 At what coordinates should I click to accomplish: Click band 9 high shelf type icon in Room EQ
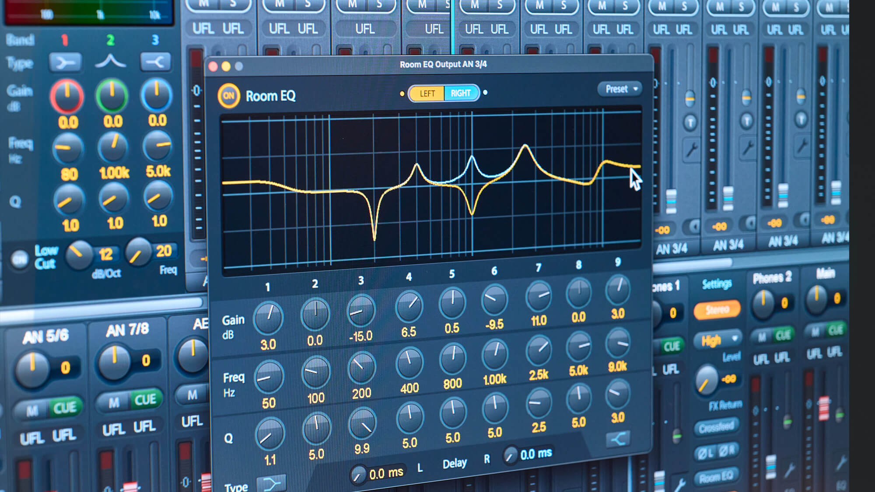[x=618, y=439]
